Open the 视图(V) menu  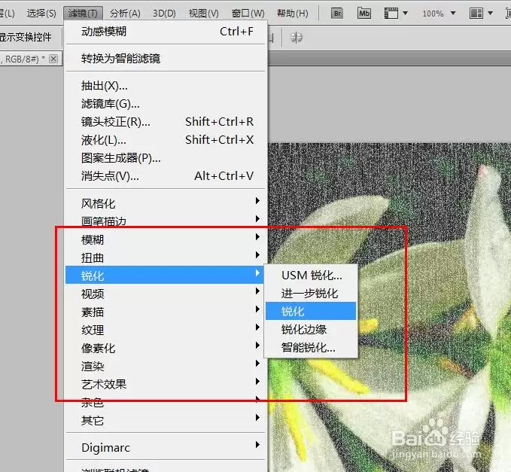pyautogui.click(x=204, y=14)
